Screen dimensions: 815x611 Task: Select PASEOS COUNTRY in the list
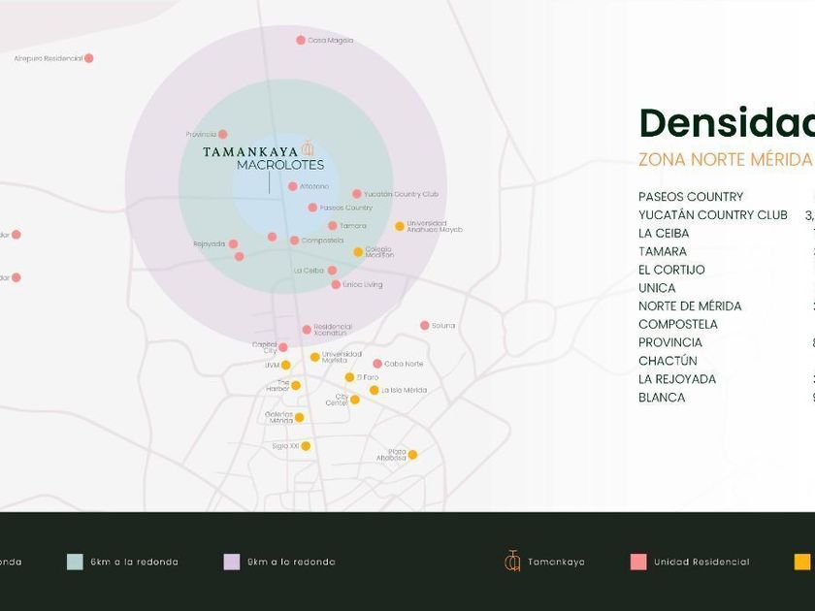[x=691, y=197]
